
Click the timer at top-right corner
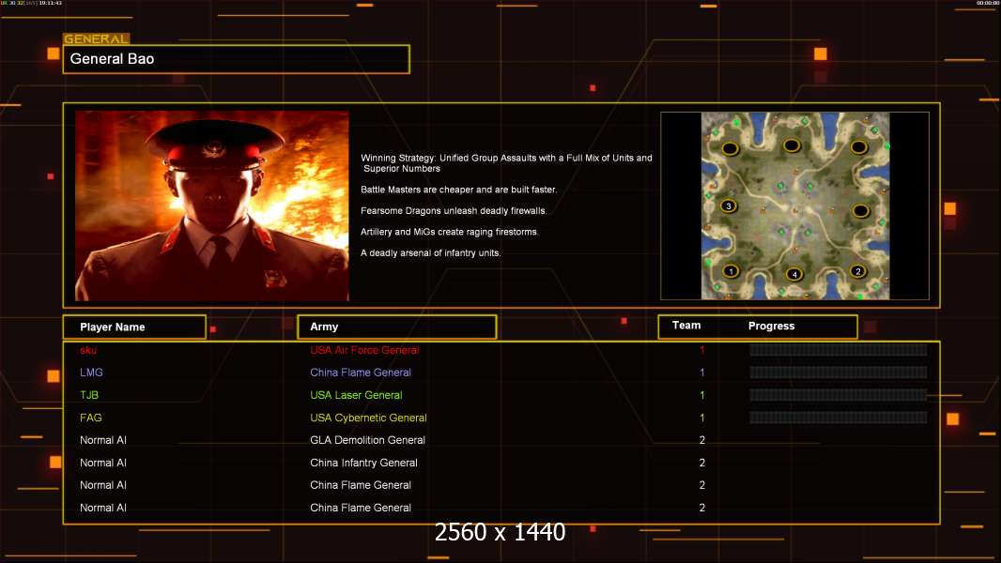(x=987, y=4)
